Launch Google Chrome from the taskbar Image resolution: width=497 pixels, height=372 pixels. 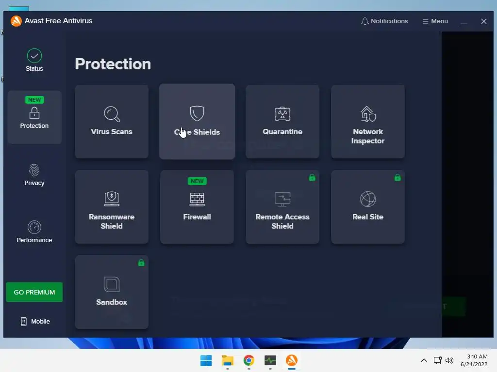coord(249,360)
